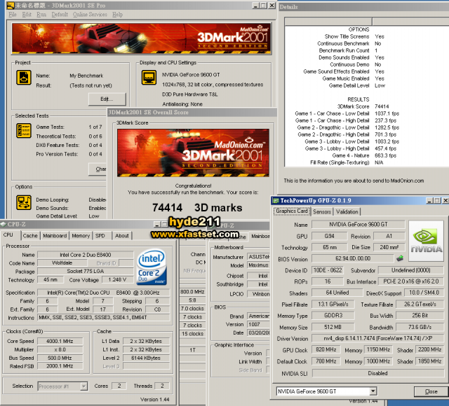Click the Display and CPU Settings monitor icon

pyautogui.click(x=149, y=78)
